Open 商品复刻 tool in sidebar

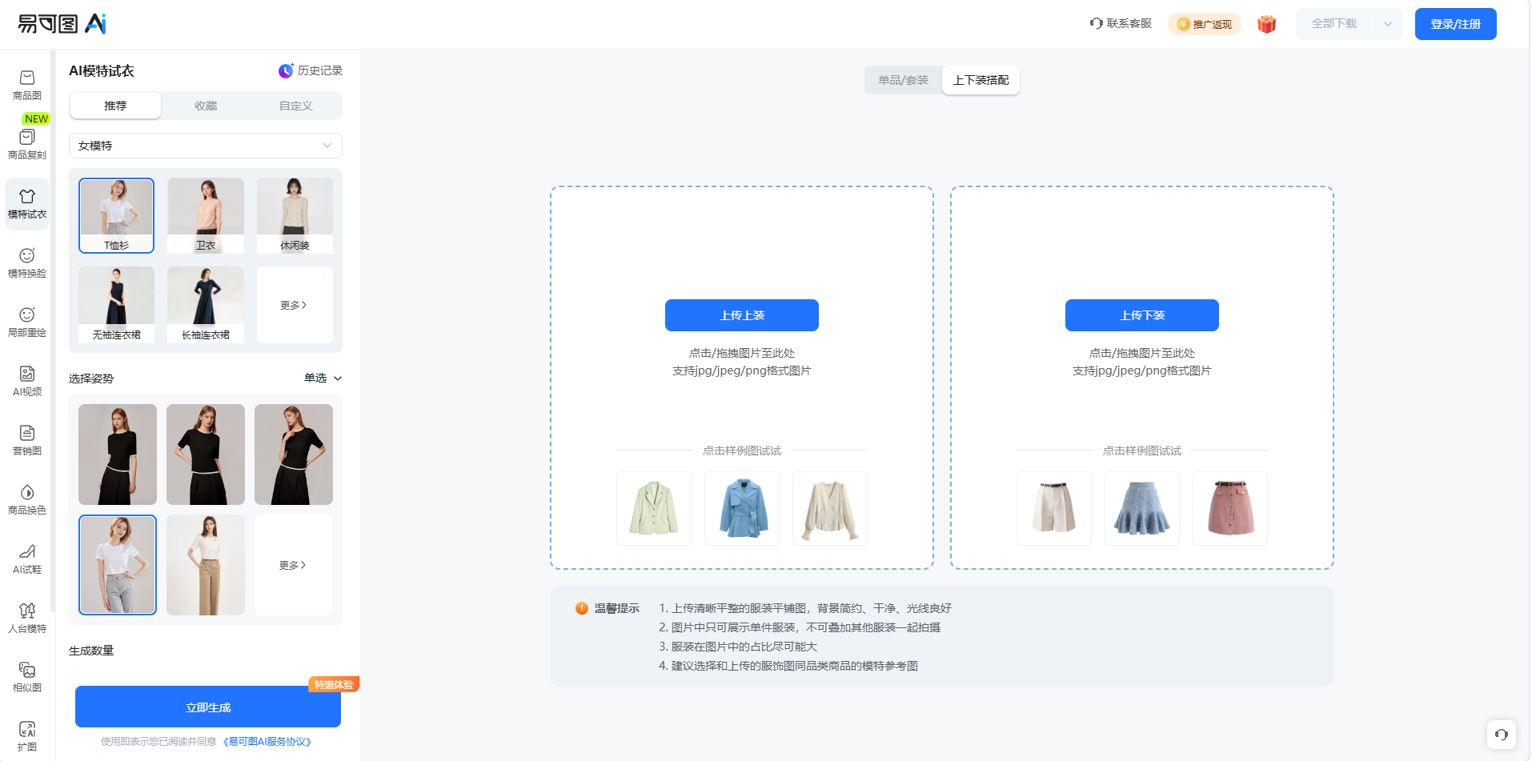pyautogui.click(x=26, y=144)
